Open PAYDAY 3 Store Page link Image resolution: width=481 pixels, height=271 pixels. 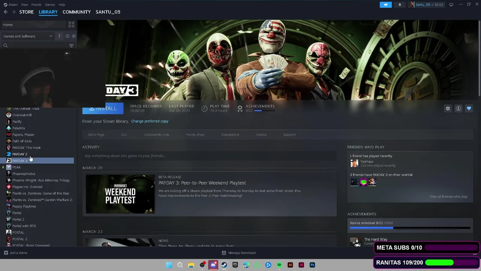96,134
